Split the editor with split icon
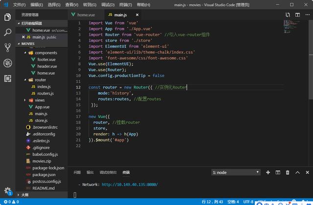This screenshot has width=313, height=205. pyautogui.click(x=297, y=15)
